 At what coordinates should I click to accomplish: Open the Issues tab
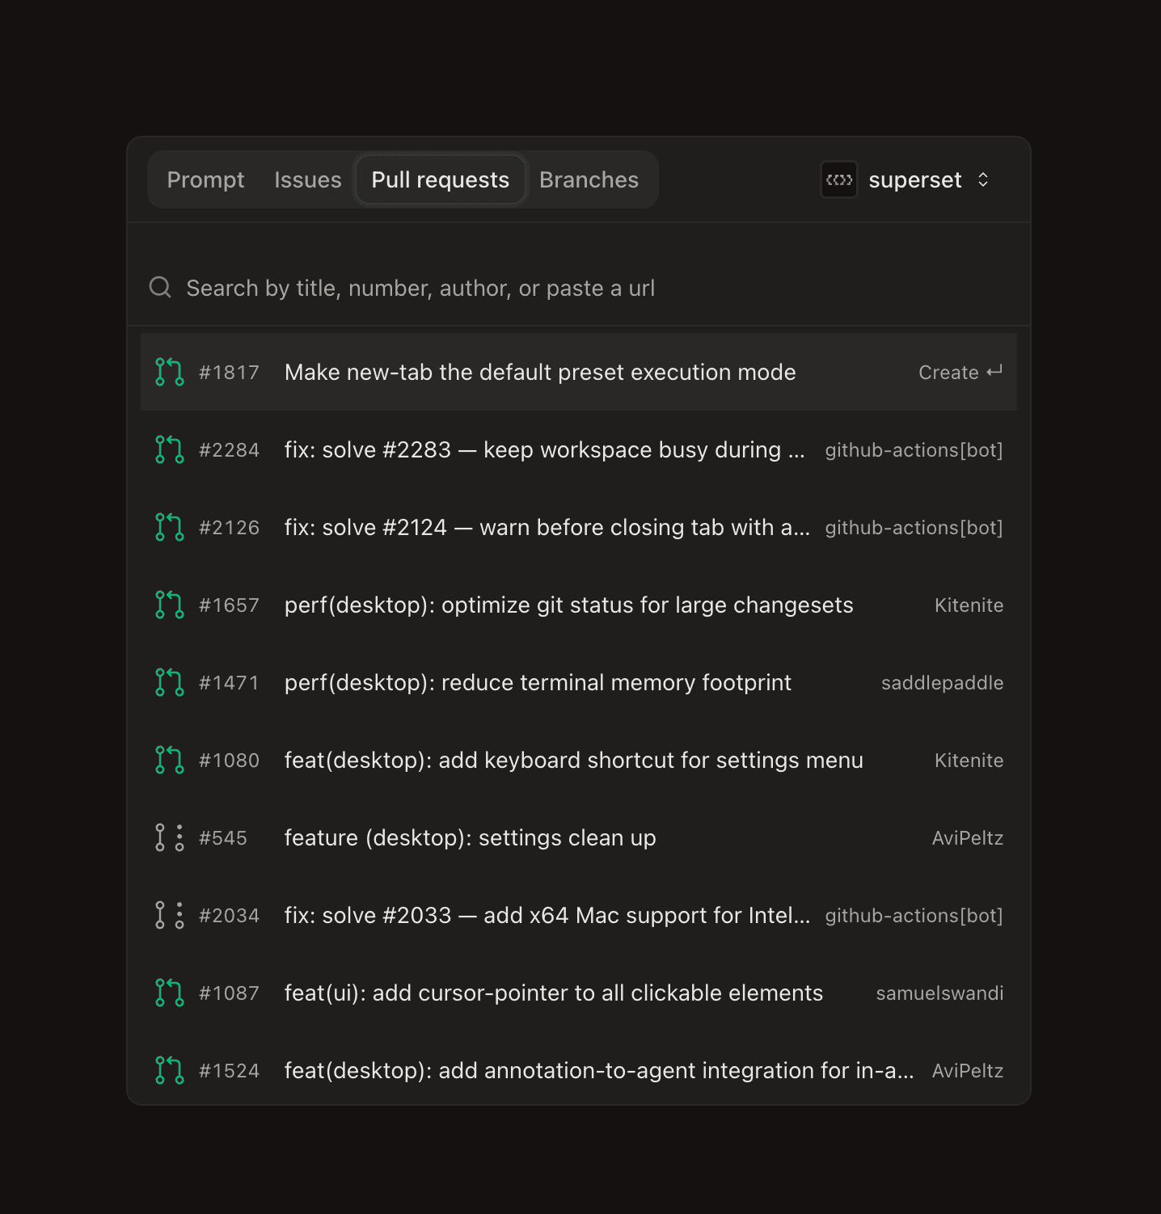point(307,179)
